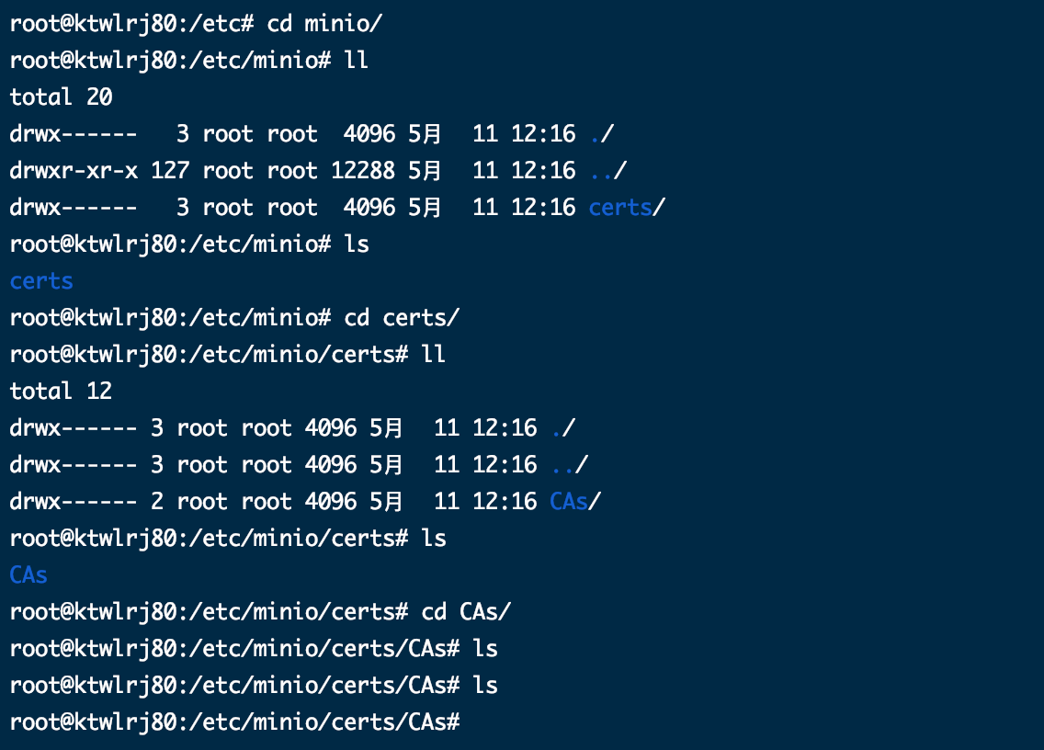The image size is (1044, 750).
Task: Click the 'cd CAs/' command text
Action: (466, 611)
